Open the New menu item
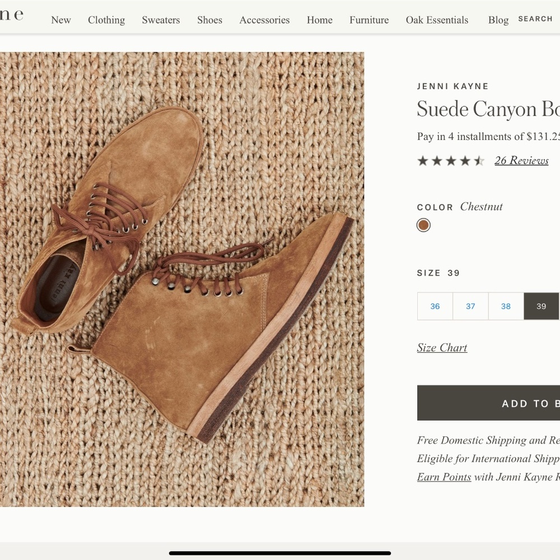560x560 pixels. [60, 20]
